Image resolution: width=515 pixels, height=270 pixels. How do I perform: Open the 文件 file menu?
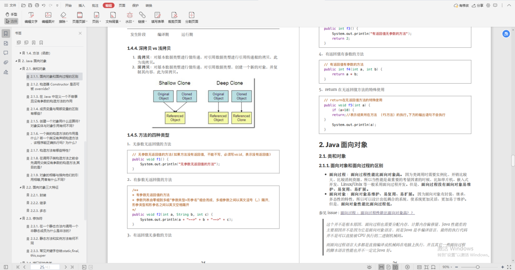click(x=10, y=5)
